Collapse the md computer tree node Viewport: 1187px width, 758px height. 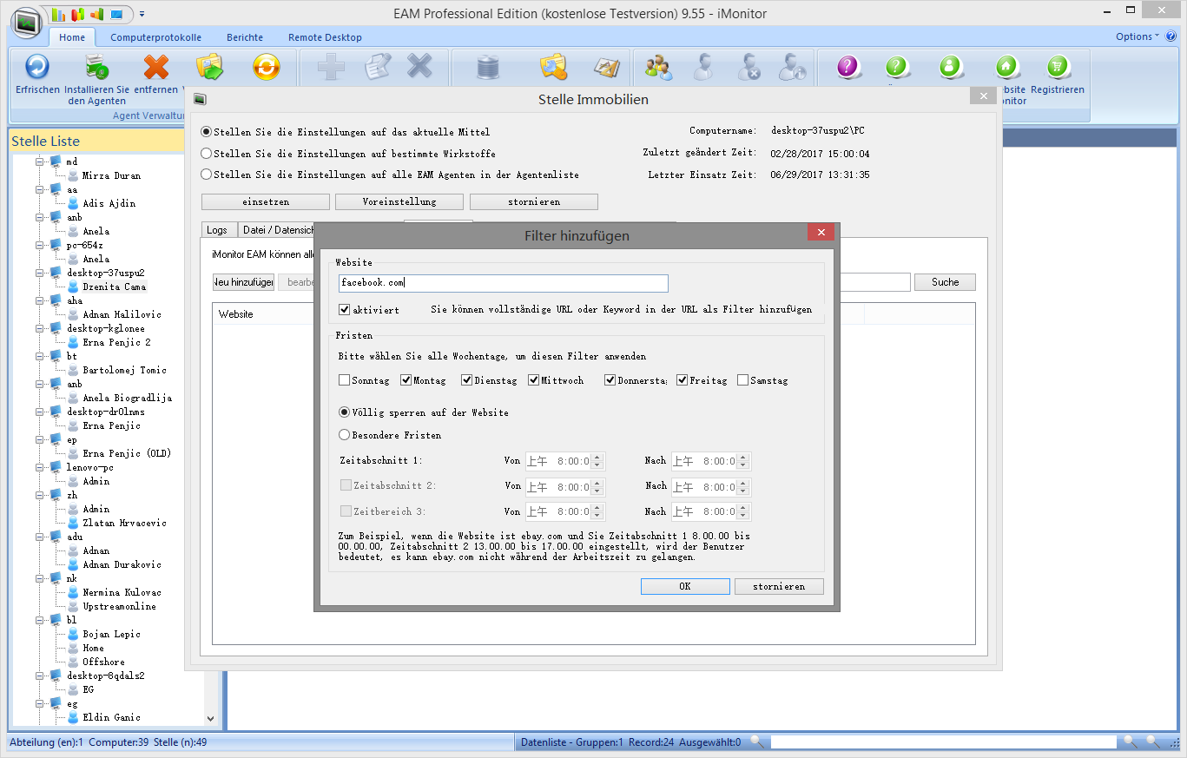click(39, 161)
